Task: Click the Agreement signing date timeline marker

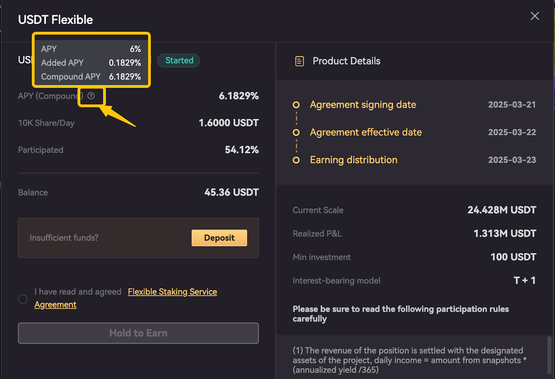Action: point(296,105)
